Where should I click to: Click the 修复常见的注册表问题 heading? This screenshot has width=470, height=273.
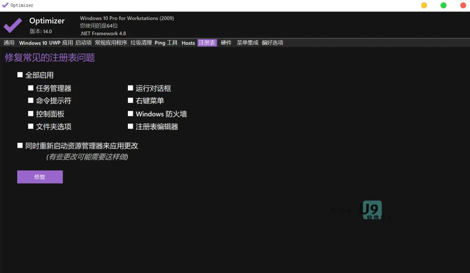pyautogui.click(x=50, y=57)
